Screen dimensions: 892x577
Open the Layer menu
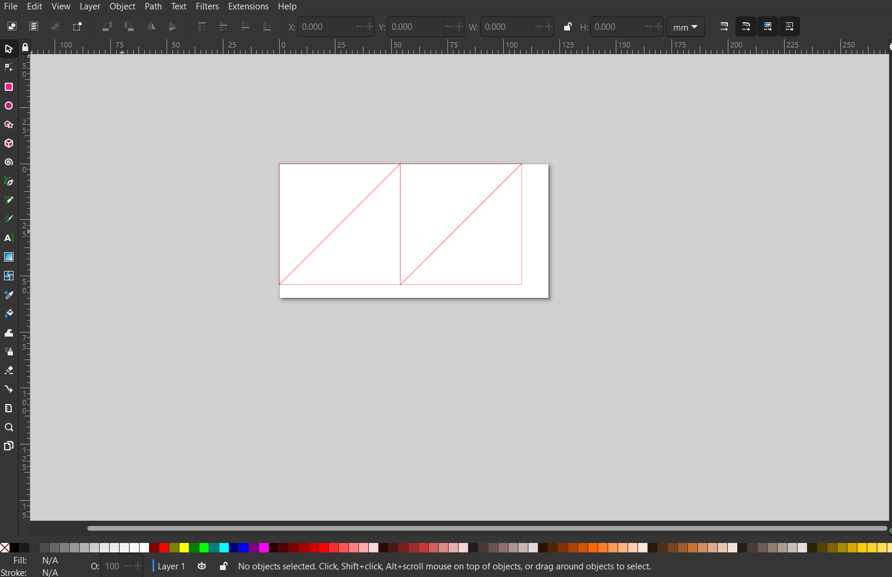90,6
